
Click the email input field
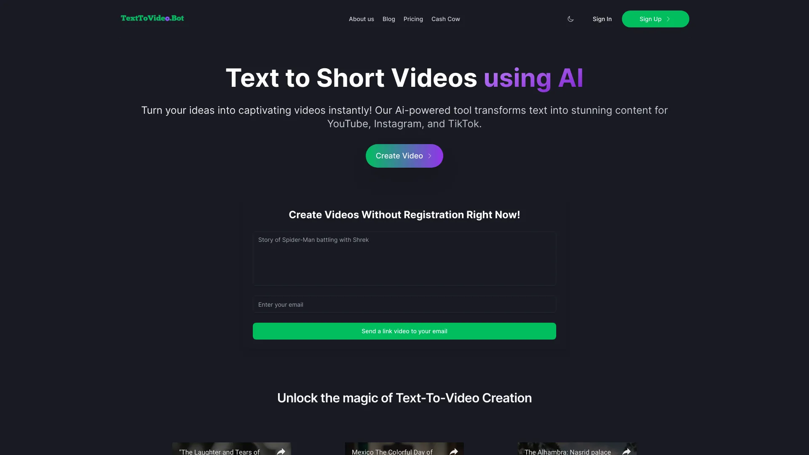tap(404, 304)
